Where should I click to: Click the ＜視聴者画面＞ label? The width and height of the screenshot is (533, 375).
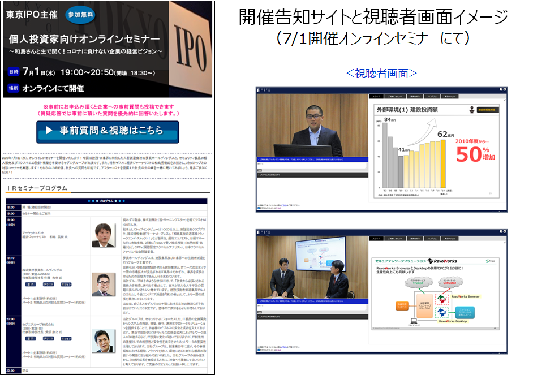tap(381, 73)
